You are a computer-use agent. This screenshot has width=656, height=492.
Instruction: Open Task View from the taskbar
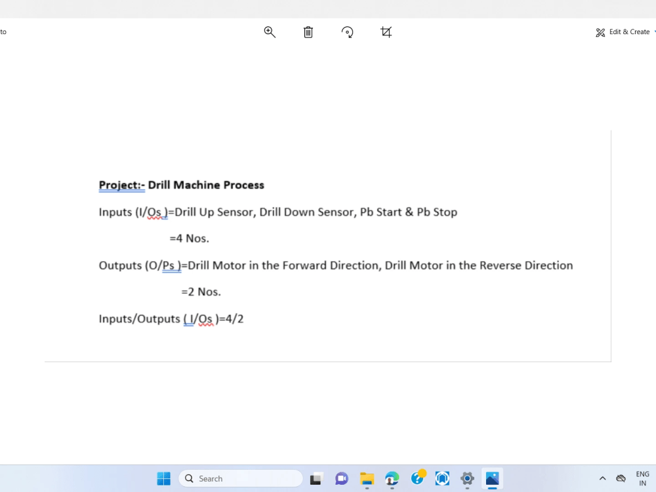pyautogui.click(x=316, y=478)
